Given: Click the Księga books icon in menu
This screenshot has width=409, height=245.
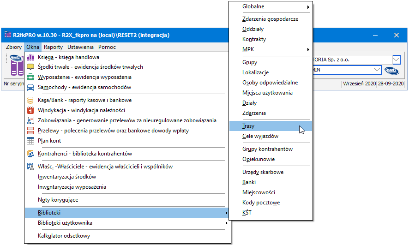Looking at the screenshot, I should pos(30,57).
